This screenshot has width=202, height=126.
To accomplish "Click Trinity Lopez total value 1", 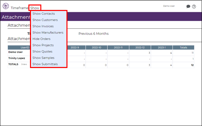I will [193, 59].
